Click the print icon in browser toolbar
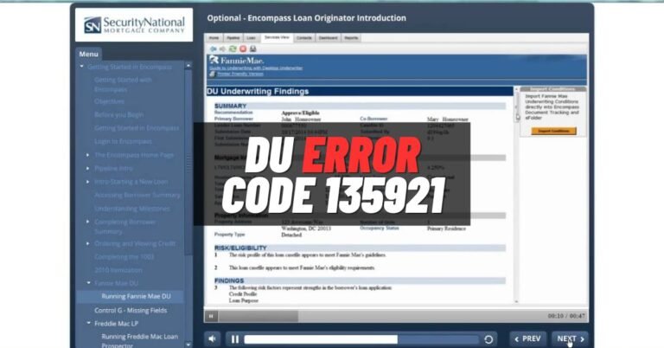This screenshot has width=664, height=348. pos(252,49)
